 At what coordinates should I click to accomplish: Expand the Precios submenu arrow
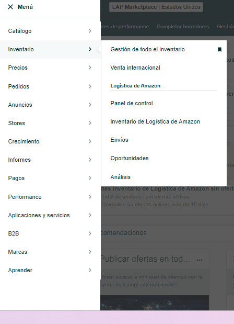(90, 68)
